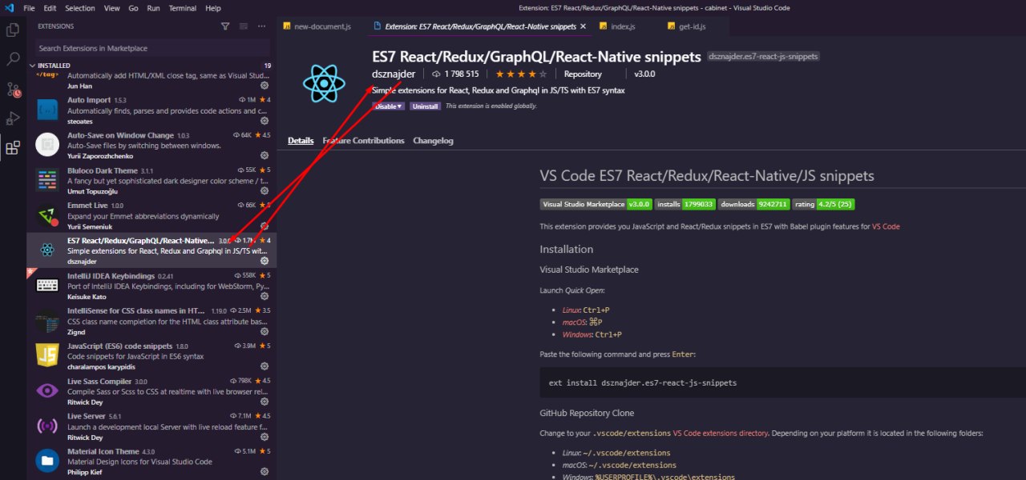Select the Feature Contributions tab
The image size is (1026, 480).
point(363,141)
